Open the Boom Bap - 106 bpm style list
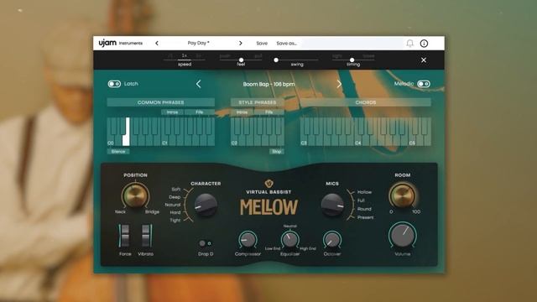Image resolution: width=537 pixels, height=302 pixels. (x=268, y=84)
